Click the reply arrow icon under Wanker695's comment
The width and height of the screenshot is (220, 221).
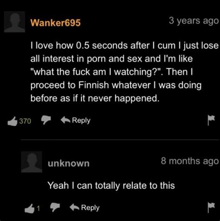[65, 120]
